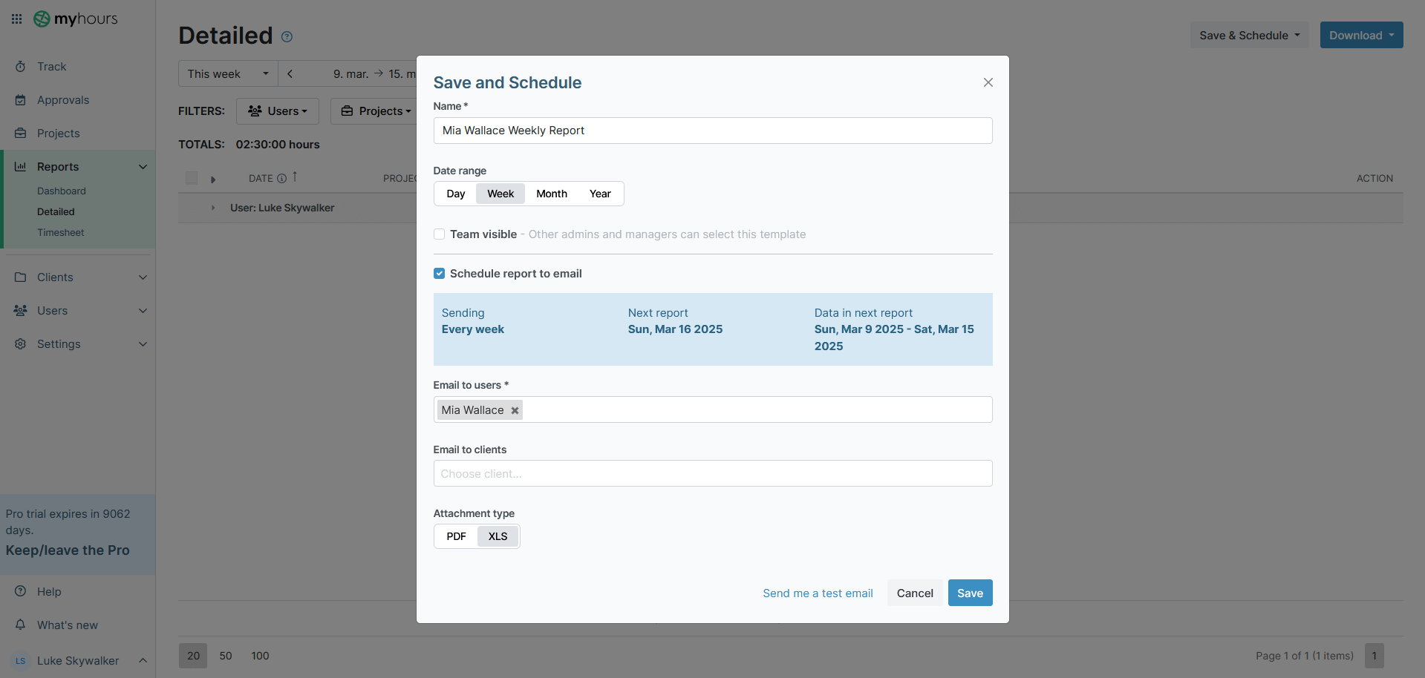Open the Download dropdown

pos(1360,35)
